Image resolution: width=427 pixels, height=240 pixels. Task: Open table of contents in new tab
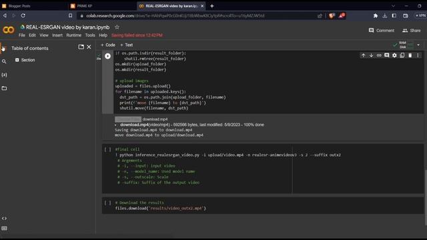click(x=81, y=47)
